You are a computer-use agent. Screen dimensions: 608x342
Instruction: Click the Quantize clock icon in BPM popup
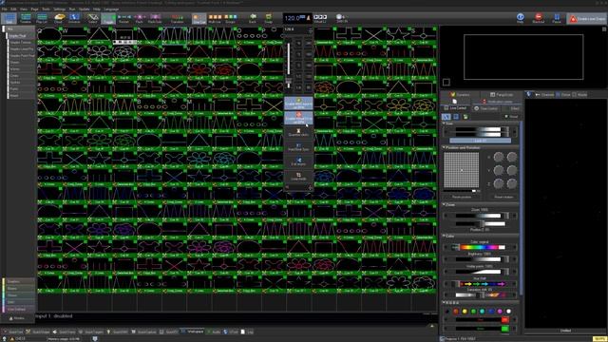coord(298,132)
